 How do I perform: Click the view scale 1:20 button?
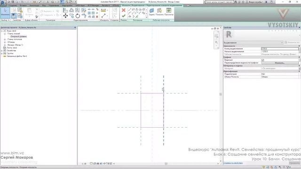tap(84, 164)
